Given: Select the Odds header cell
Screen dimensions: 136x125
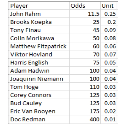Looking at the screenshot, I should pyautogui.click(x=85, y=6).
